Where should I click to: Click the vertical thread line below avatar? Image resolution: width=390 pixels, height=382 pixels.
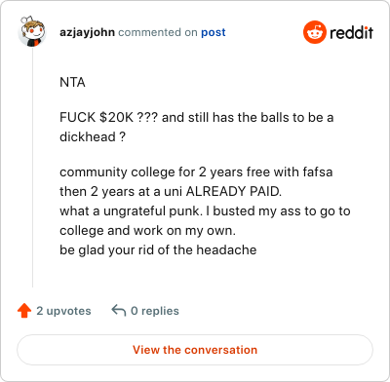tap(32, 168)
